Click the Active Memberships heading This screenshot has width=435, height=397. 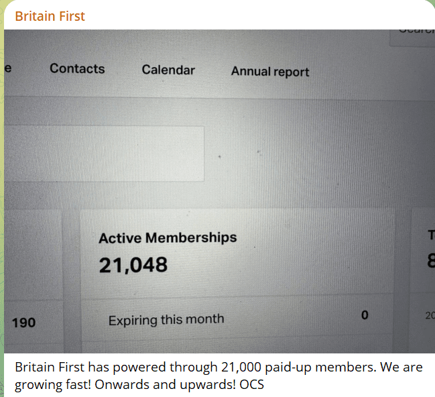[168, 237]
